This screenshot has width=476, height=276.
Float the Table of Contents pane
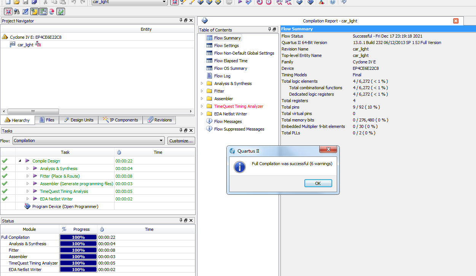point(274,29)
